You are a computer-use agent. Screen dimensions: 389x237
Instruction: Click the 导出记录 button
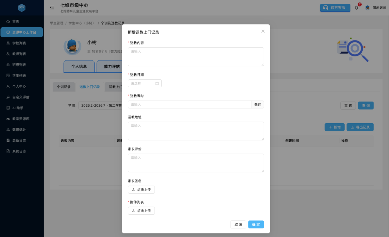coord(360,127)
